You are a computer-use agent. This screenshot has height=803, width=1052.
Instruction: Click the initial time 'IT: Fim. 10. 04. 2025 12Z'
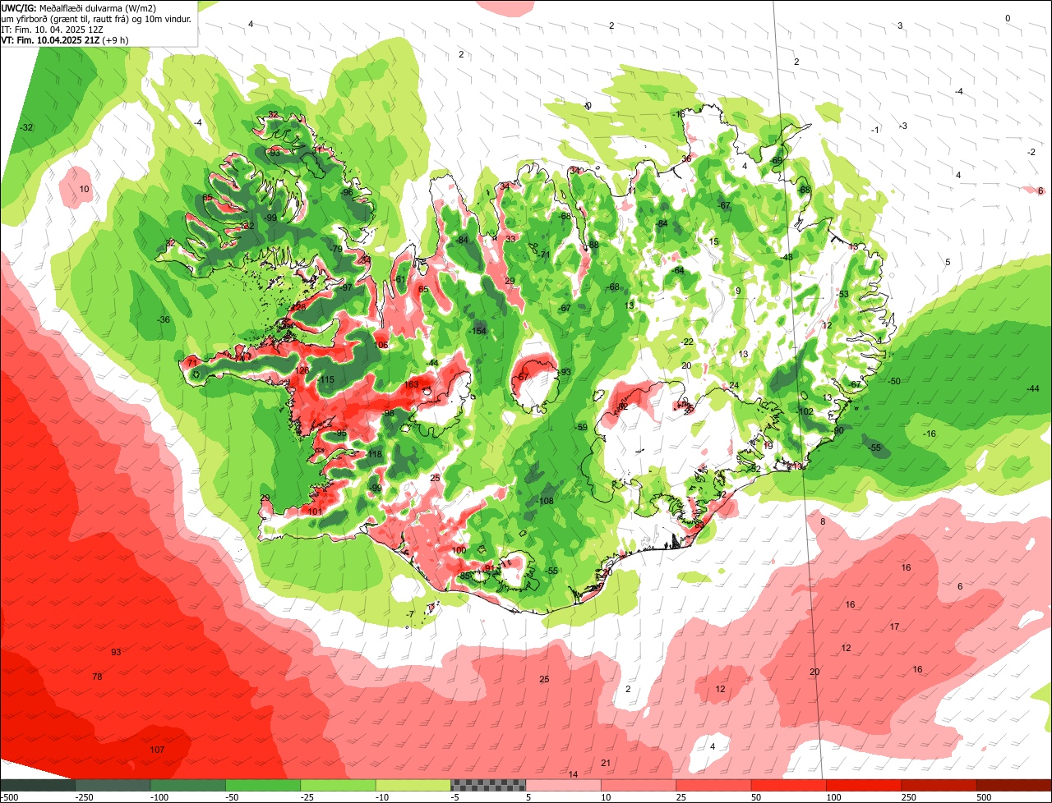52,29
